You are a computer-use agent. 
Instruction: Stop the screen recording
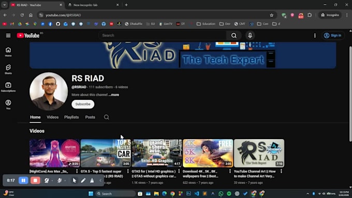click(x=35, y=180)
